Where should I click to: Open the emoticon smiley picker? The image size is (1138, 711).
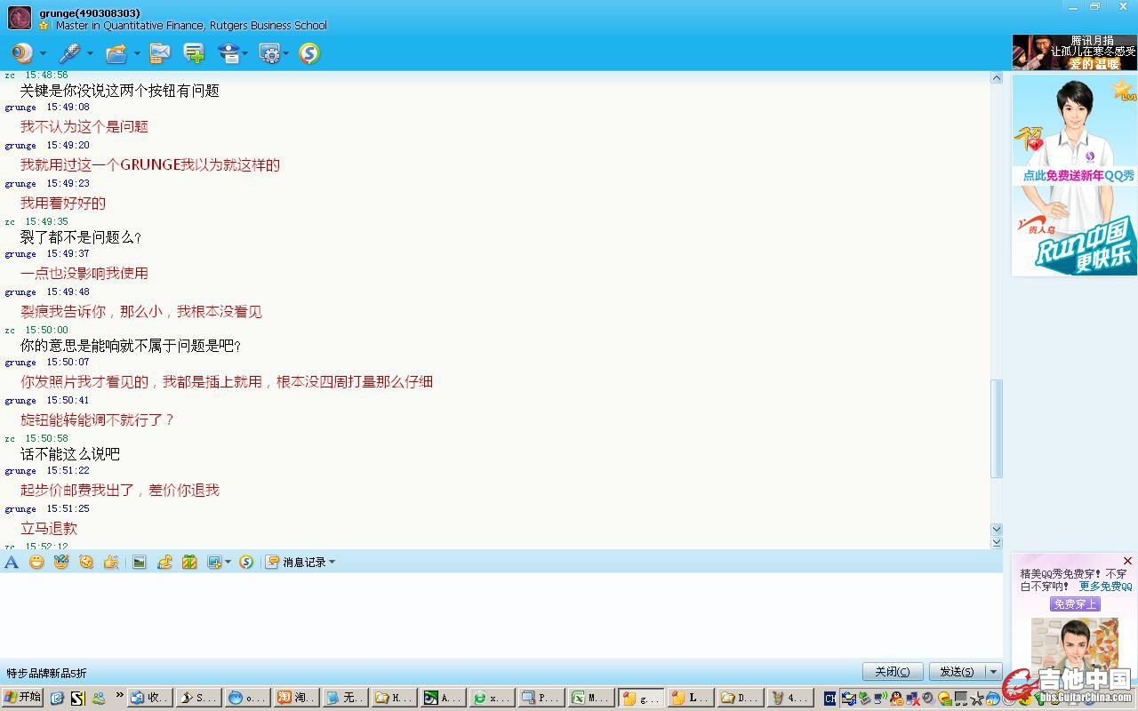[36, 562]
